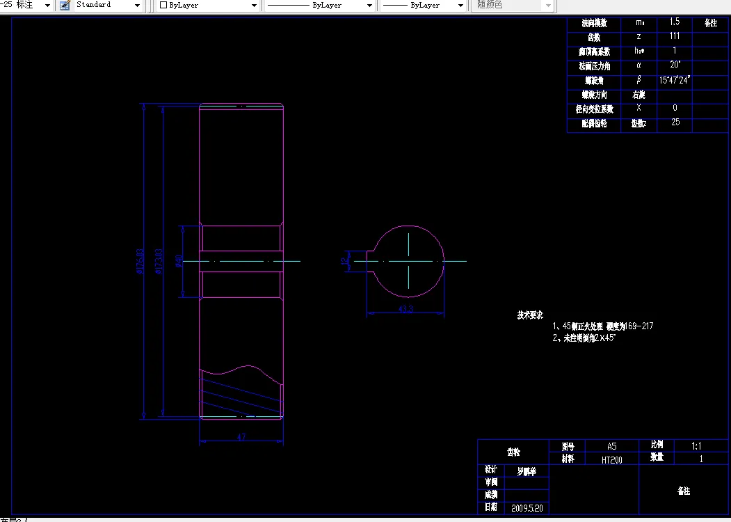731x522 pixels.
Task: Click the table style icon beside Standard
Action: [x=65, y=5]
